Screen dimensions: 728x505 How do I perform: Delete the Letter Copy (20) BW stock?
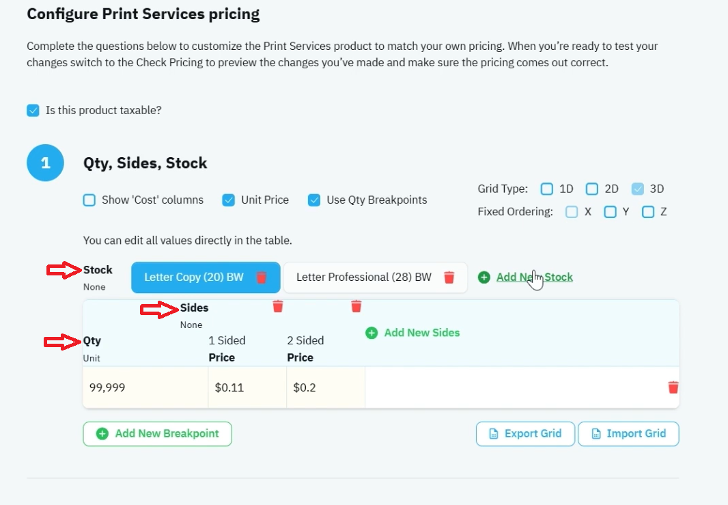coord(262,277)
